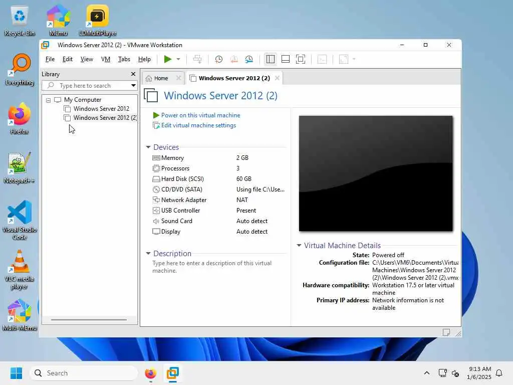Click the taskbar Search box
The height and width of the screenshot is (385, 513).
(84, 373)
